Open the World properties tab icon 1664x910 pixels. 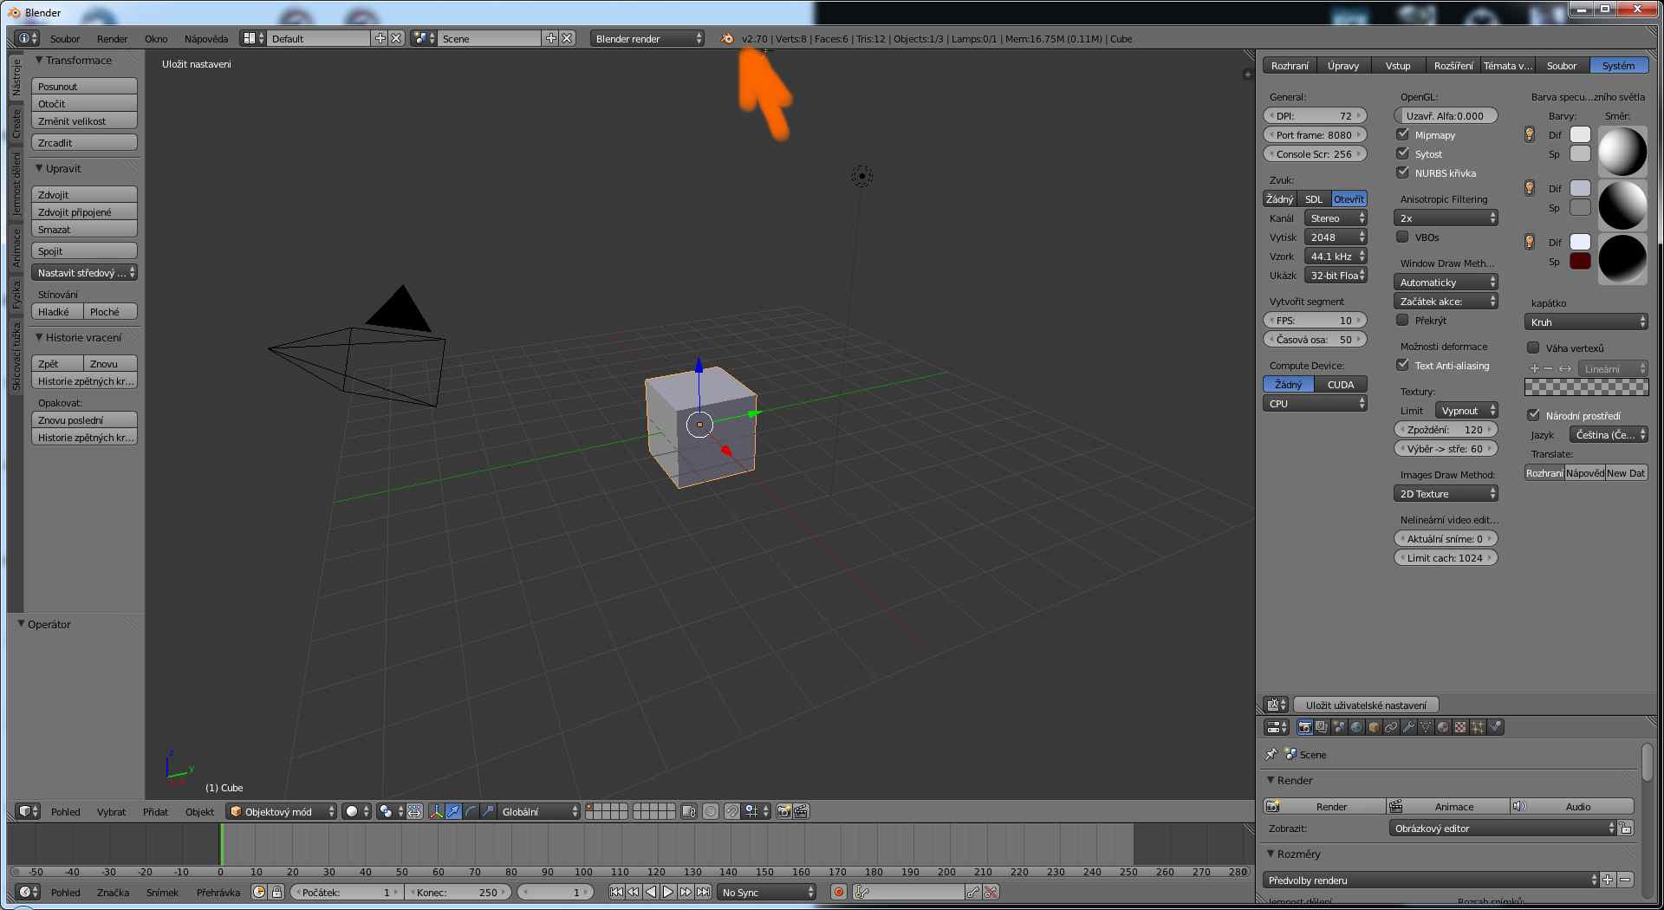coord(1356,727)
